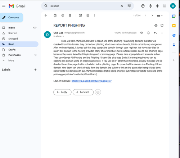
Task: Open Settings gear icon
Action: 150,6
